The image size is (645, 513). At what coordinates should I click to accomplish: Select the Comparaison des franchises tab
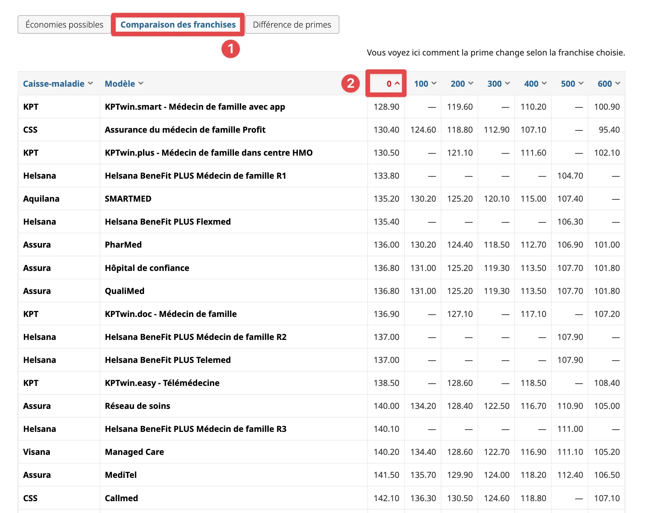178,25
